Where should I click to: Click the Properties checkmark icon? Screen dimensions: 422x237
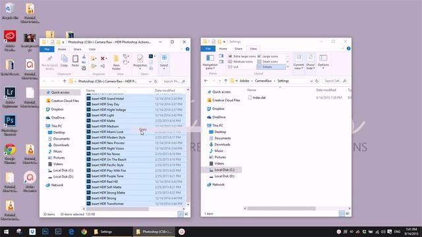tap(140, 59)
